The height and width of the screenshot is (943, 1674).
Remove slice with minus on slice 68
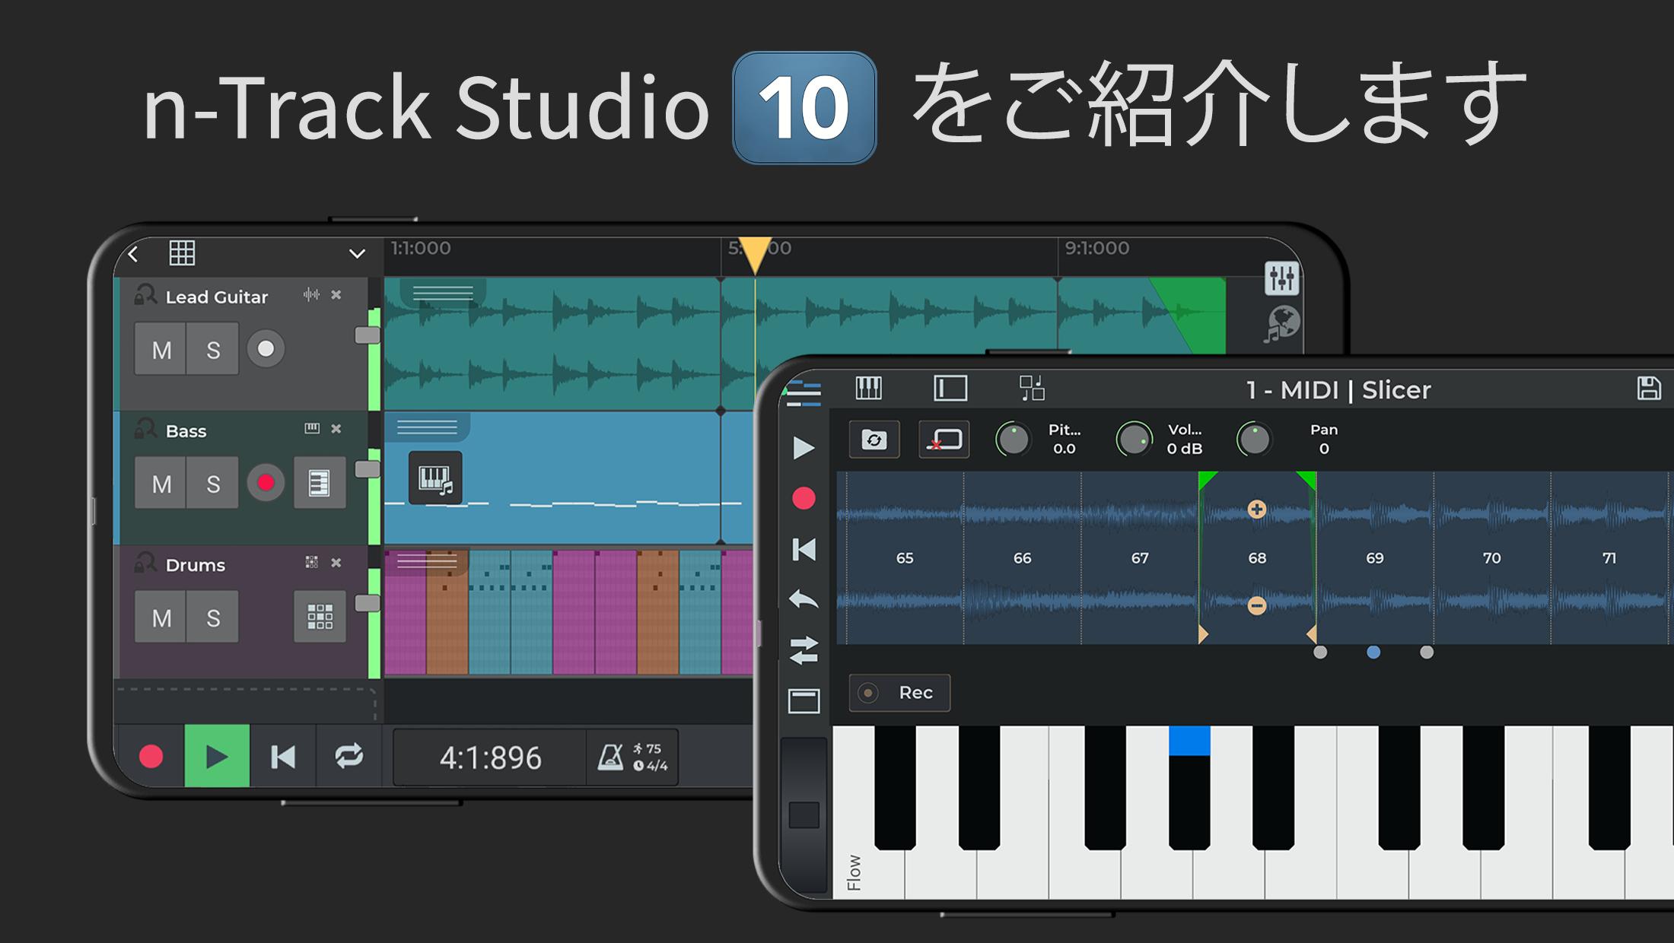point(1257,605)
